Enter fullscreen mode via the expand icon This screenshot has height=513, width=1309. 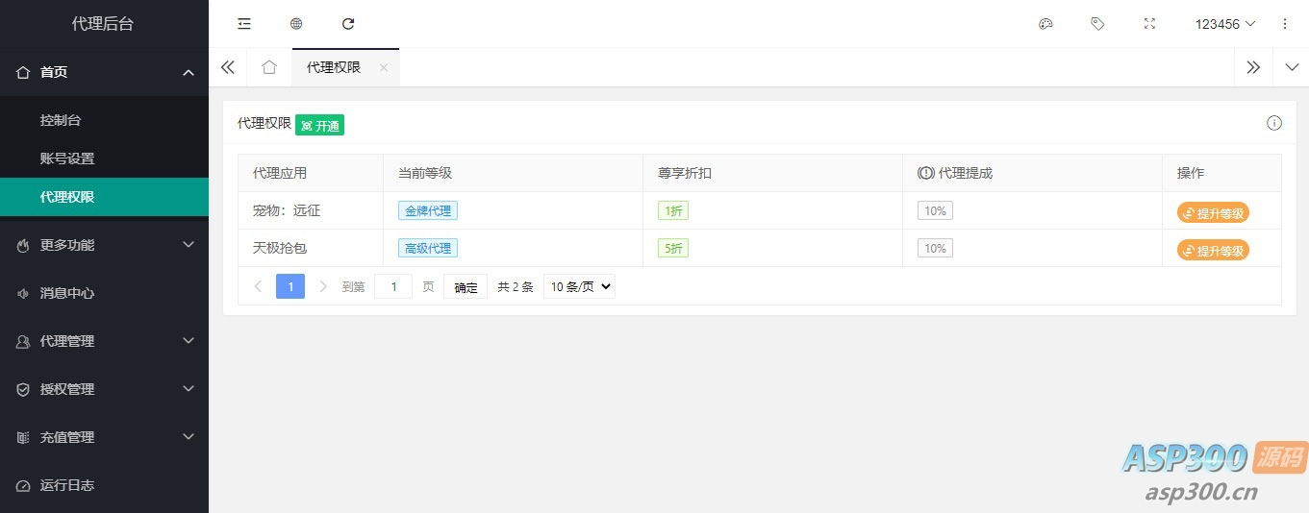pyautogui.click(x=1149, y=24)
